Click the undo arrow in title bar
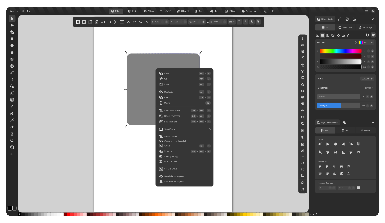Image resolution: width=385 pixels, height=223 pixels. 28,11
